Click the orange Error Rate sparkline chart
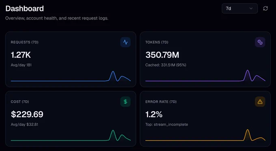This screenshot has height=151, width=276. point(205,135)
